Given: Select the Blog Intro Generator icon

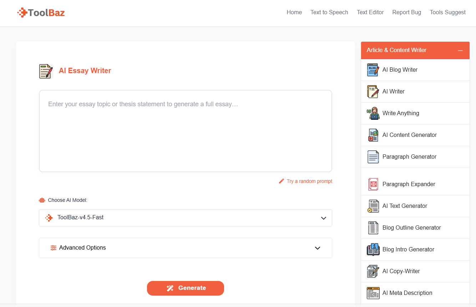Looking at the screenshot, I should click(x=373, y=249).
